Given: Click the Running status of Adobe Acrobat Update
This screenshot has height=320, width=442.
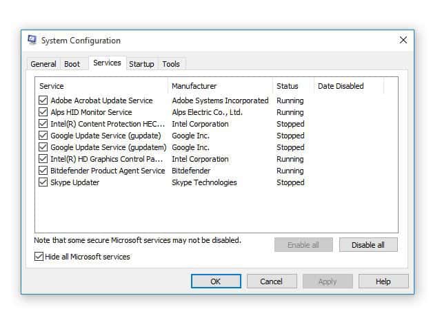Looking at the screenshot, I should pyautogui.click(x=290, y=100).
